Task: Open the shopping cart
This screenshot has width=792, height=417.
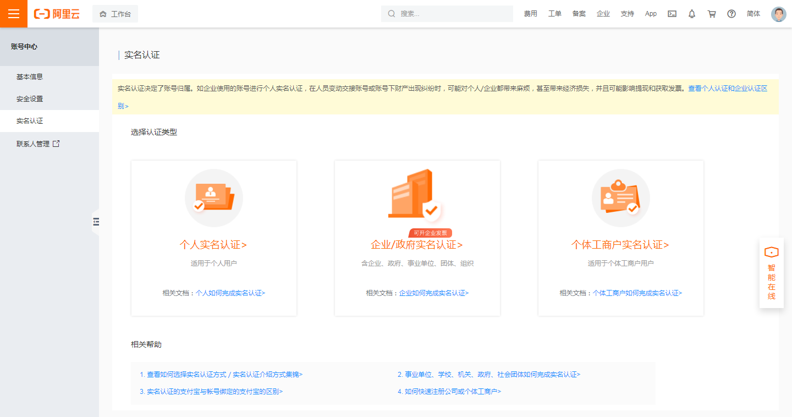Action: tap(712, 14)
